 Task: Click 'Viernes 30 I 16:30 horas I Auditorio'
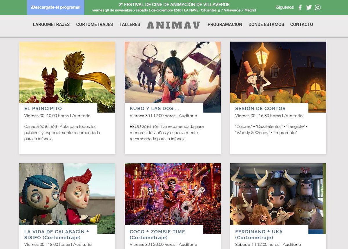pyautogui.click(x=269, y=116)
